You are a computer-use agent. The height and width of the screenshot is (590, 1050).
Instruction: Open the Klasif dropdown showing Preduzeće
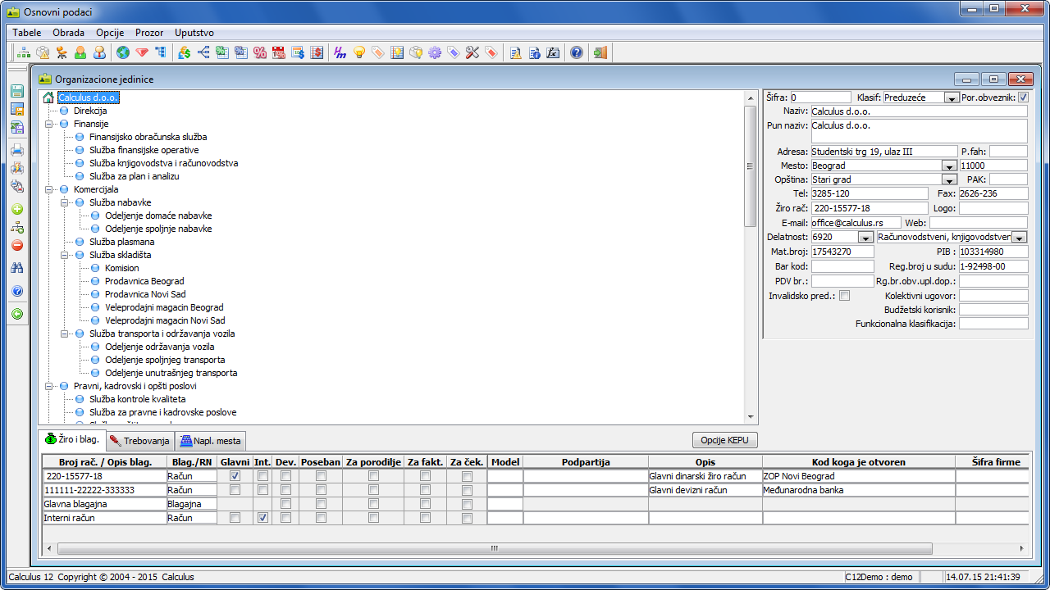point(951,98)
